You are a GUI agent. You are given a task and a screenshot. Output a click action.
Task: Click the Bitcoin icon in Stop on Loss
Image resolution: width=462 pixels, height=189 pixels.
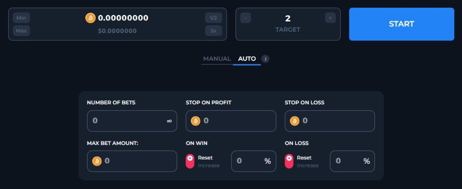[x=295, y=121]
